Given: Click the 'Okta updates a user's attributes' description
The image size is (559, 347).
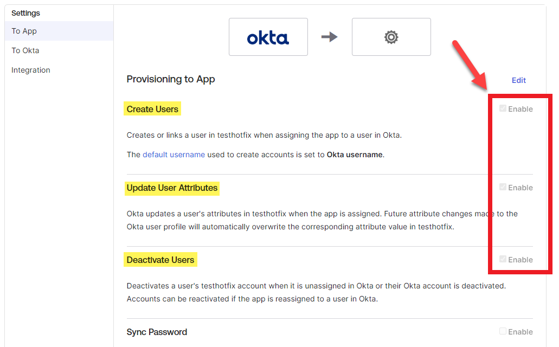Looking at the screenshot, I should tap(322, 220).
